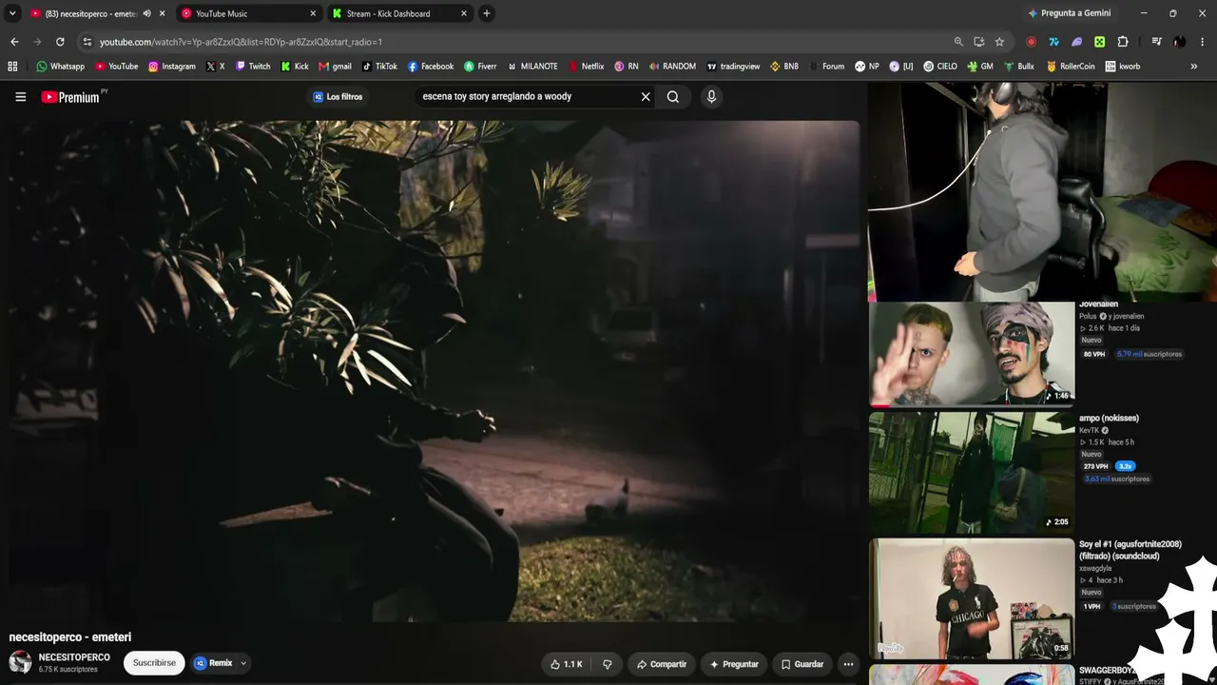Clear the YouTube search box text
The height and width of the screenshot is (685, 1217).
pos(646,96)
